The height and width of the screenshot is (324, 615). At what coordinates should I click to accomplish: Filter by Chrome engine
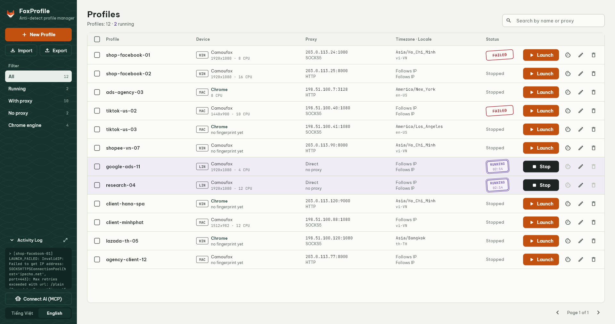[38, 125]
